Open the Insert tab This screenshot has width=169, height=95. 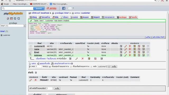74,17
